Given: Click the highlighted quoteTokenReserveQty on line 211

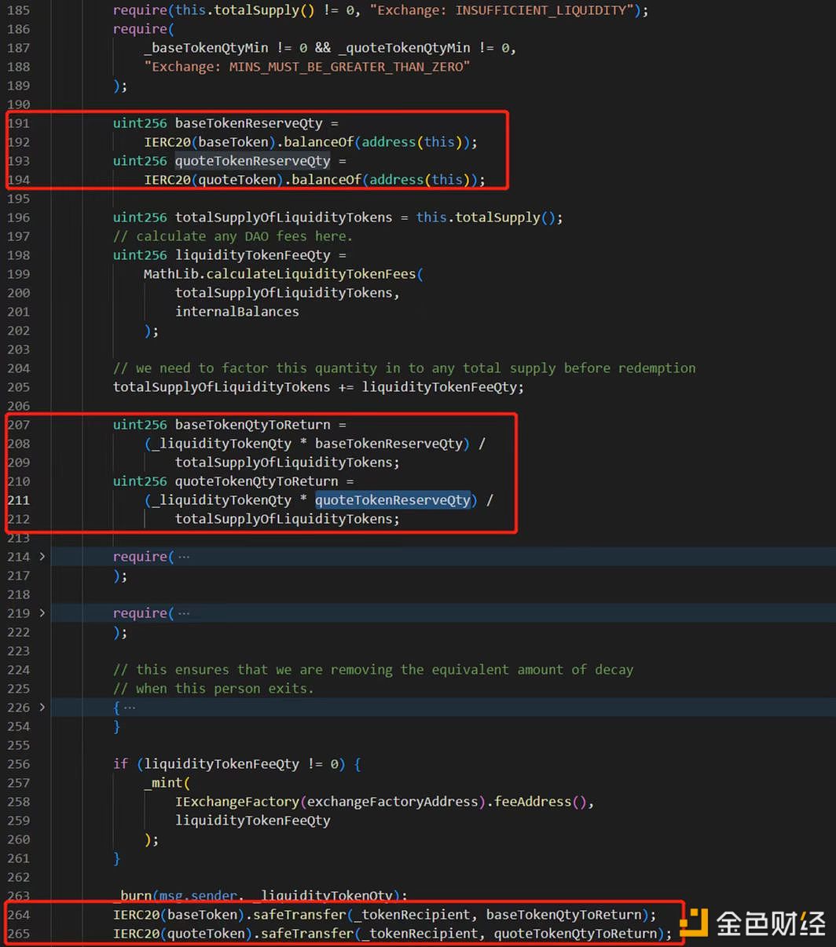Looking at the screenshot, I should click(392, 500).
